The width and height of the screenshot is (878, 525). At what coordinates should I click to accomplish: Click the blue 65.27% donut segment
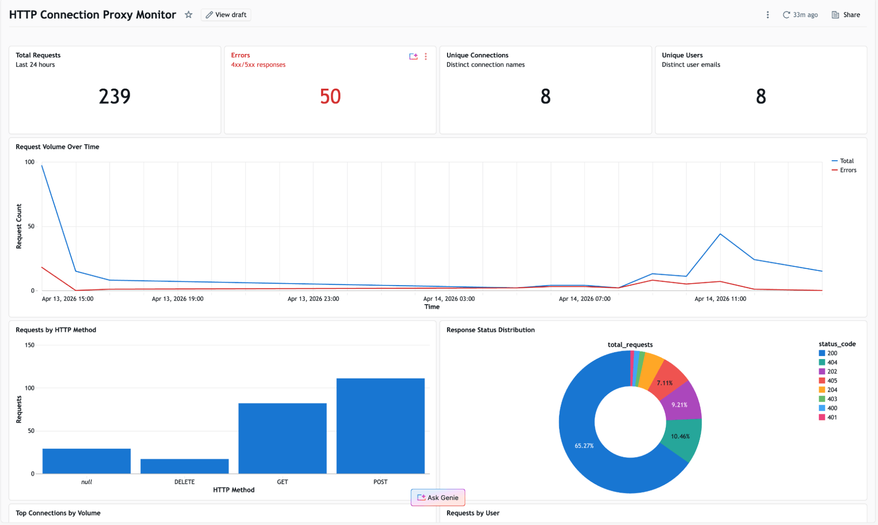tap(584, 445)
